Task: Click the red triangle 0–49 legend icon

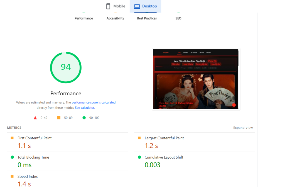Action: (x=35, y=118)
